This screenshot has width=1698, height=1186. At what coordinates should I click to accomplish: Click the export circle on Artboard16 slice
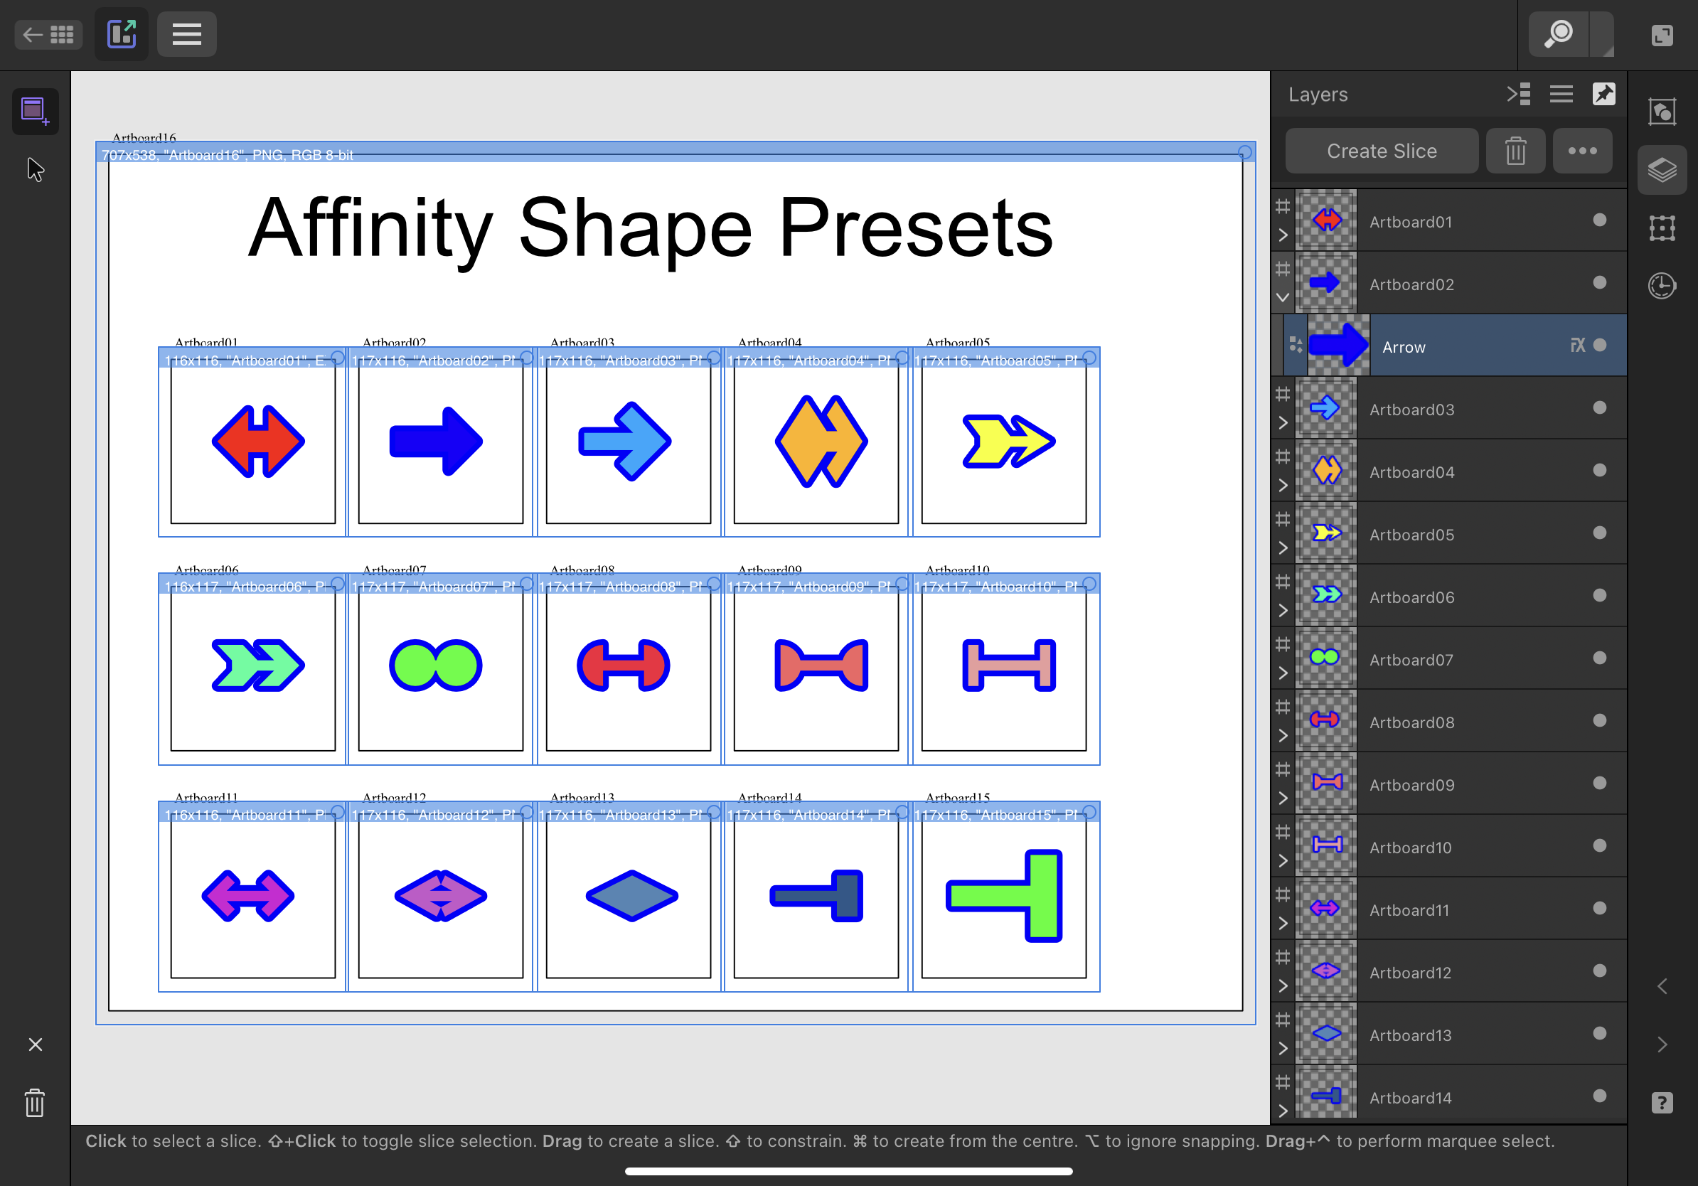[1244, 152]
